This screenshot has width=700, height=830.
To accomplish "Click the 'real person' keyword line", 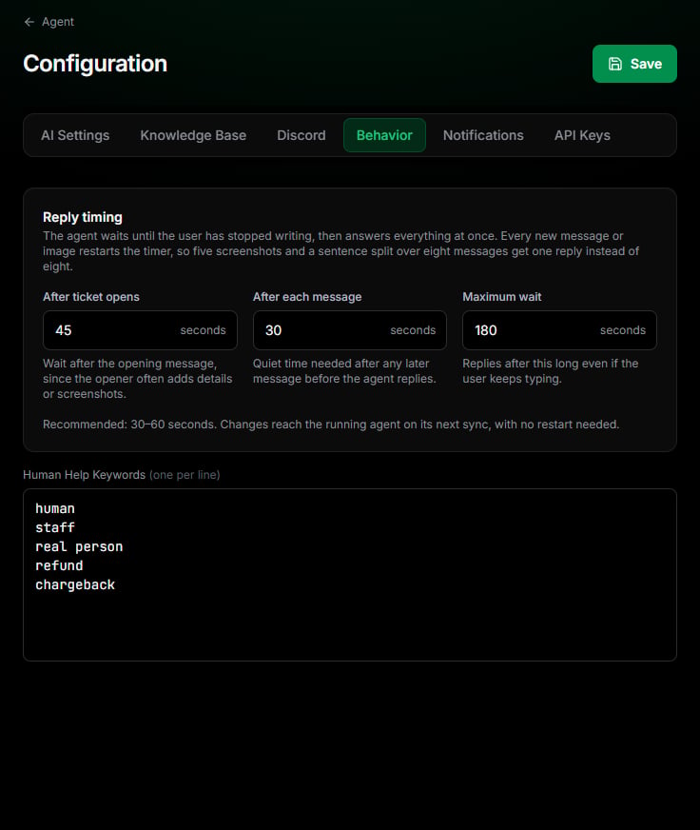I will point(79,546).
